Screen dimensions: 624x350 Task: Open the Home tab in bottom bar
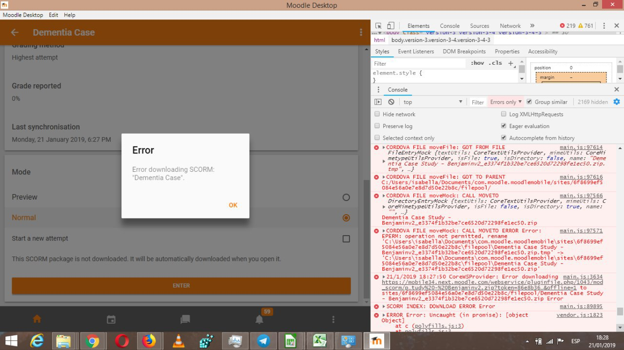pos(37,319)
